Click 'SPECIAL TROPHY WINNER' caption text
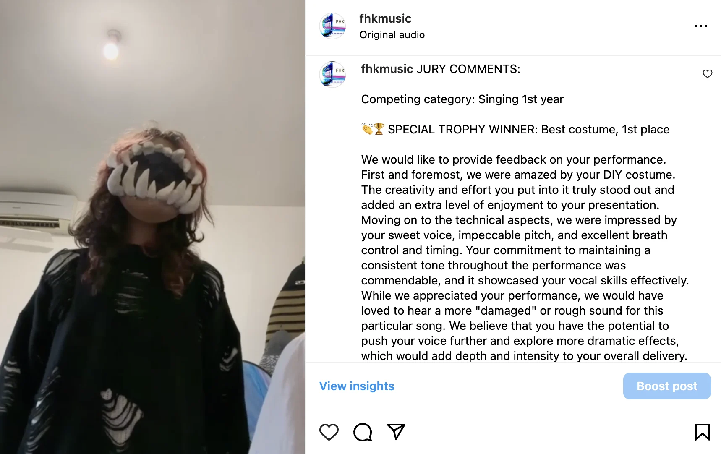This screenshot has height=454, width=721. click(462, 129)
